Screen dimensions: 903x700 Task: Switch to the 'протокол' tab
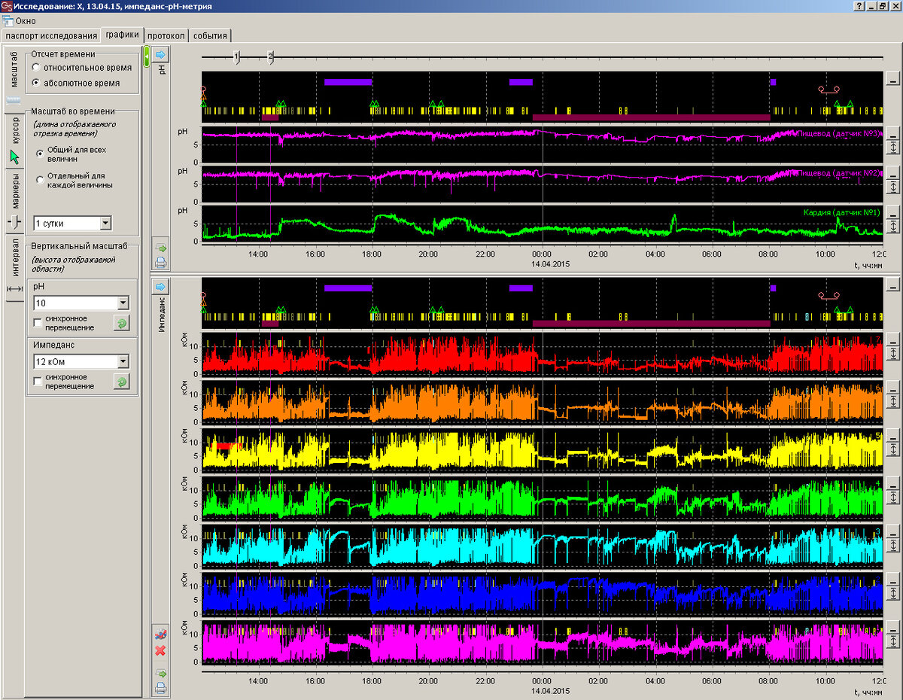166,35
